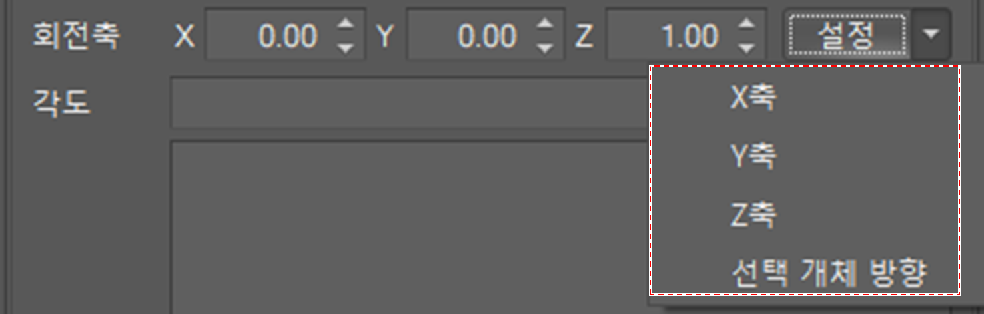Decrease the Y rotation axis value
This screenshot has width=984, height=314.
pyautogui.click(x=545, y=48)
